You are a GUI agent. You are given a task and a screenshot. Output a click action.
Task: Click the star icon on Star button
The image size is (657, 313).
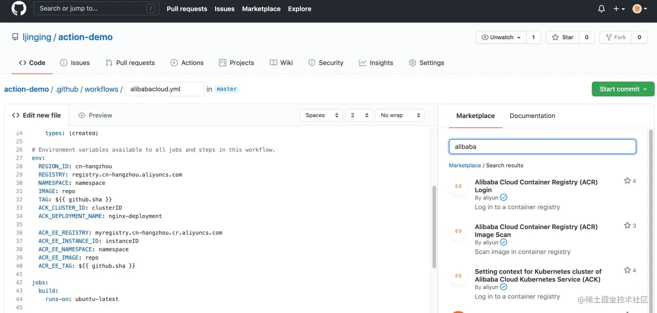[555, 38]
